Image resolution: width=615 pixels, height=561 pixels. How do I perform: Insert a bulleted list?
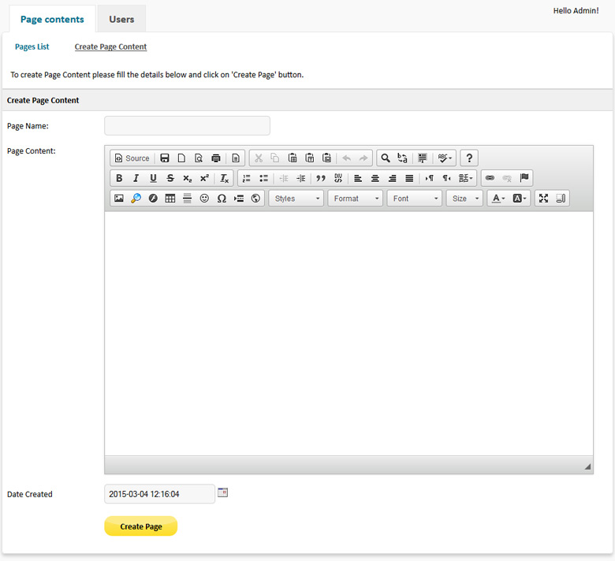[x=264, y=178]
